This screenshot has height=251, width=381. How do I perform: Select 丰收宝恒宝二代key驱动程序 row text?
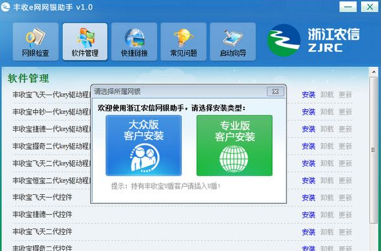[51, 181]
